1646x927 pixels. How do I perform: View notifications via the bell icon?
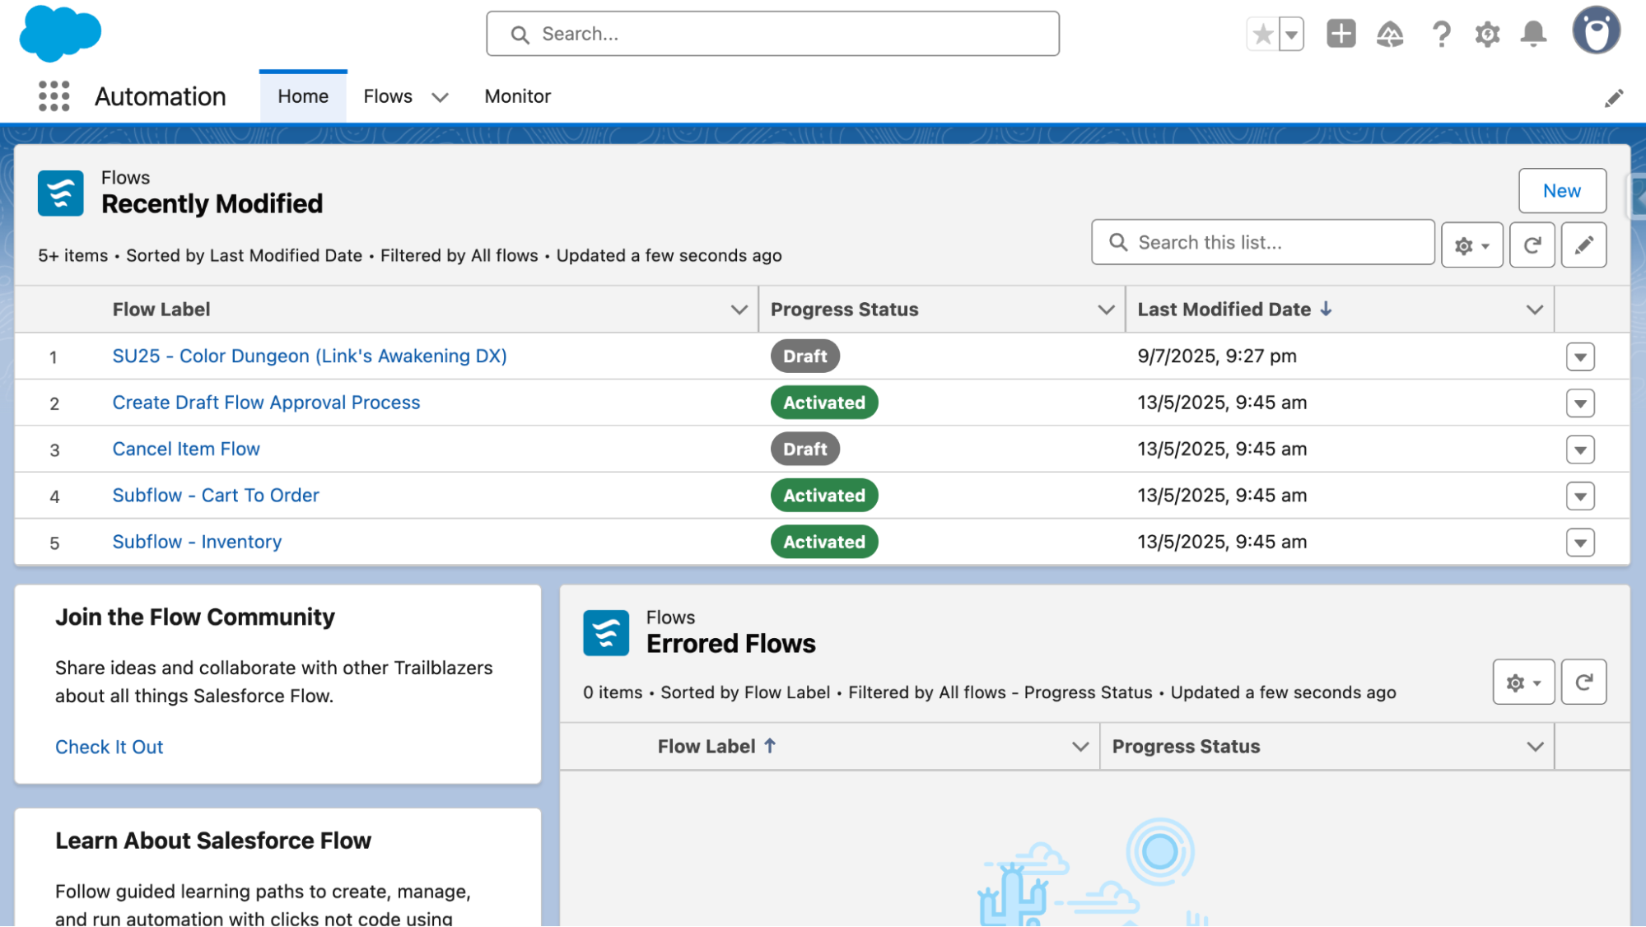click(x=1533, y=34)
